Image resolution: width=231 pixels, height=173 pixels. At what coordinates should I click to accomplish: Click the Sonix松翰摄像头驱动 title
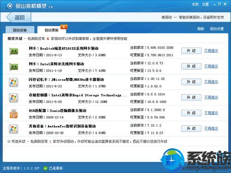click(57, 111)
